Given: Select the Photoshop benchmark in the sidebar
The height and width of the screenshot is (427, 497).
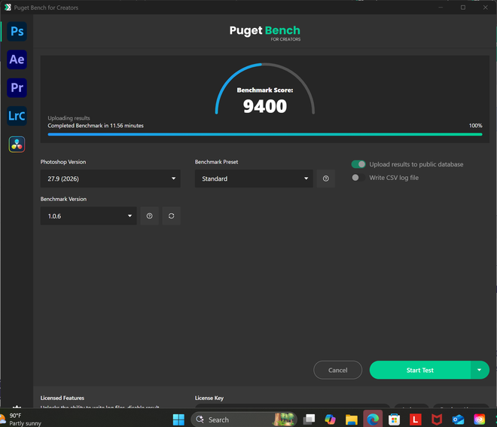Looking at the screenshot, I should [x=17, y=32].
